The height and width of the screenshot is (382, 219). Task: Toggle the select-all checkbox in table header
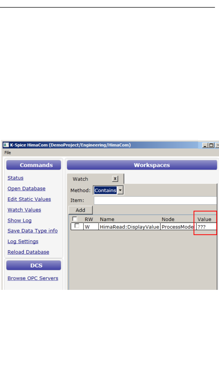[75, 219]
